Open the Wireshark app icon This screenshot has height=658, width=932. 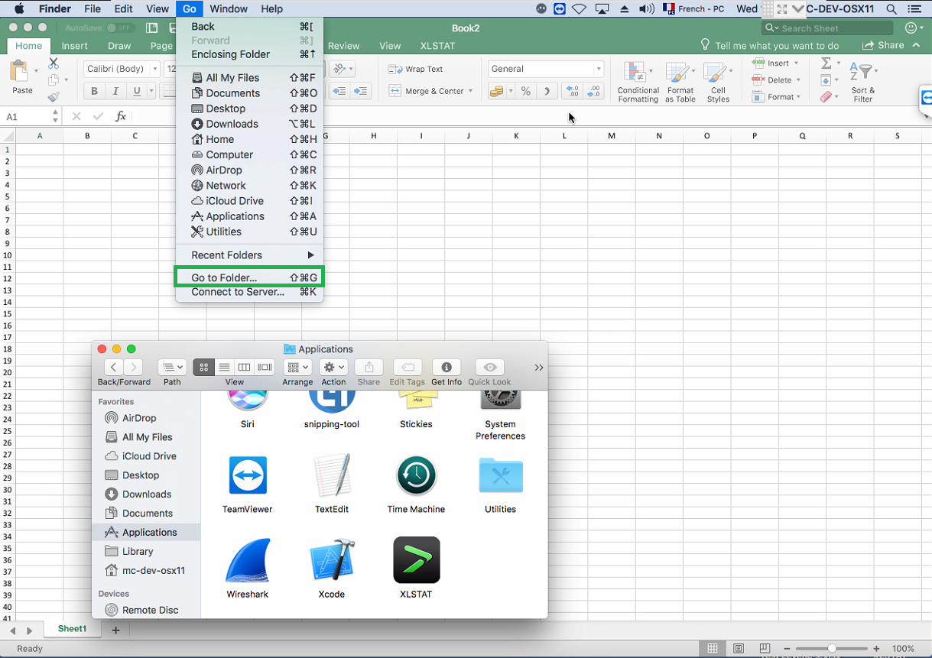247,562
